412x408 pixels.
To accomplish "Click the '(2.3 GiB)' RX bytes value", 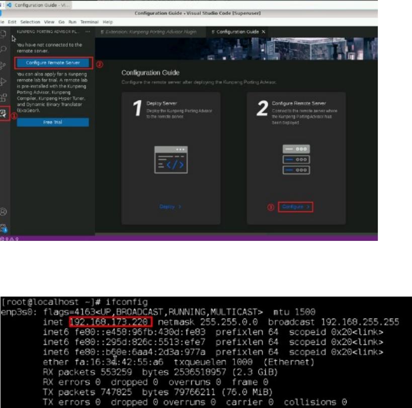I will click(x=255, y=372).
